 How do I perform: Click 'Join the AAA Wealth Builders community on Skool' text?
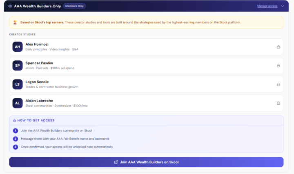56,130
